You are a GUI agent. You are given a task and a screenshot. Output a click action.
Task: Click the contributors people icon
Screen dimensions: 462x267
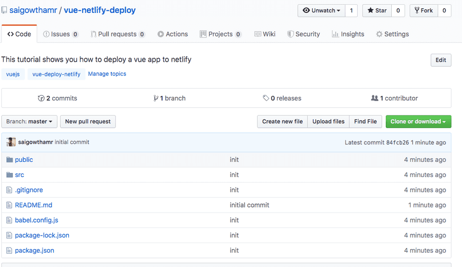coord(375,98)
